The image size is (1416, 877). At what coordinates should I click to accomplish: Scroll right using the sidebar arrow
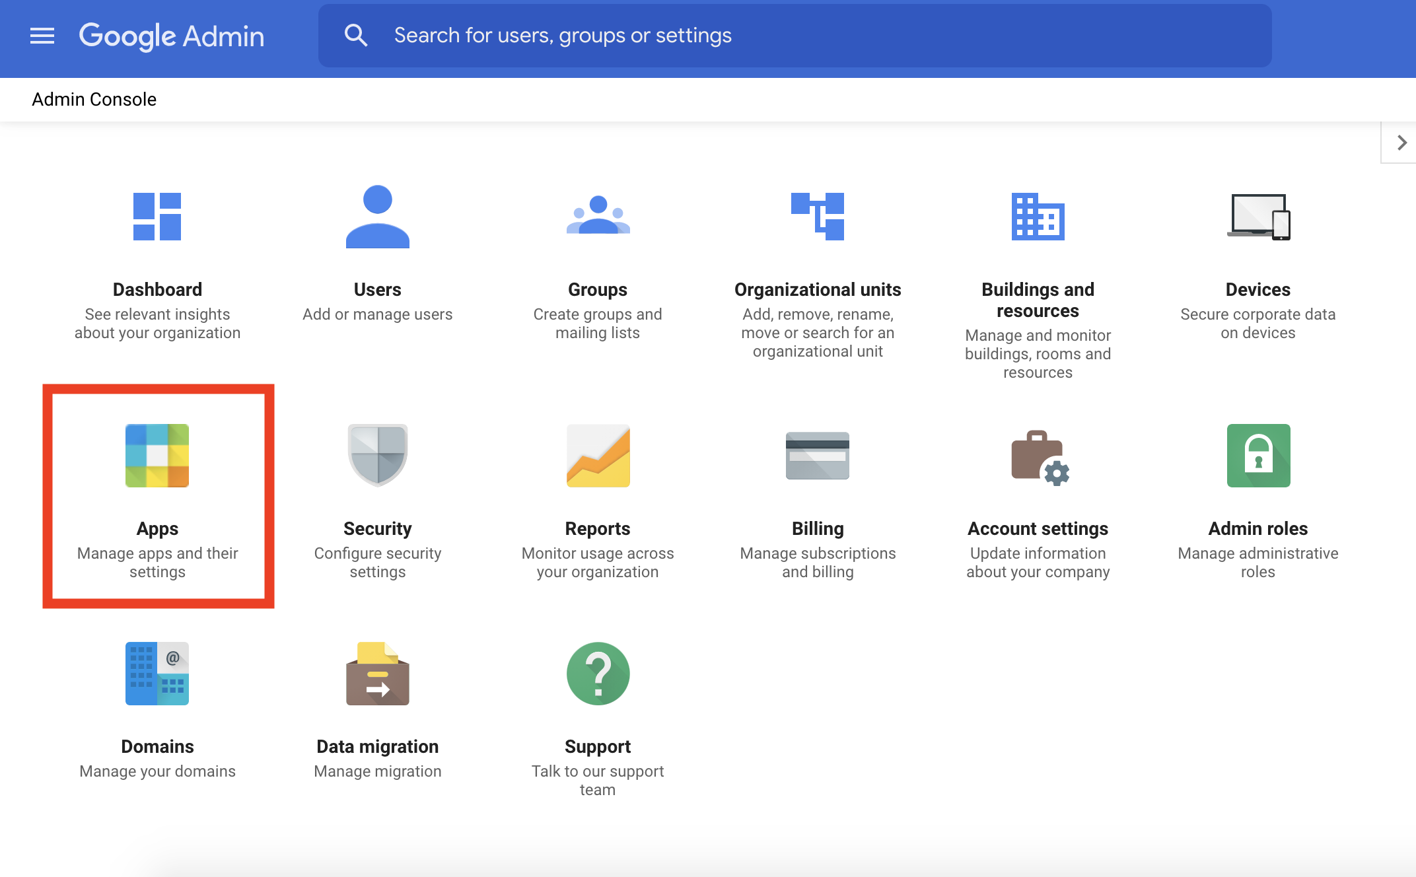[1402, 143]
